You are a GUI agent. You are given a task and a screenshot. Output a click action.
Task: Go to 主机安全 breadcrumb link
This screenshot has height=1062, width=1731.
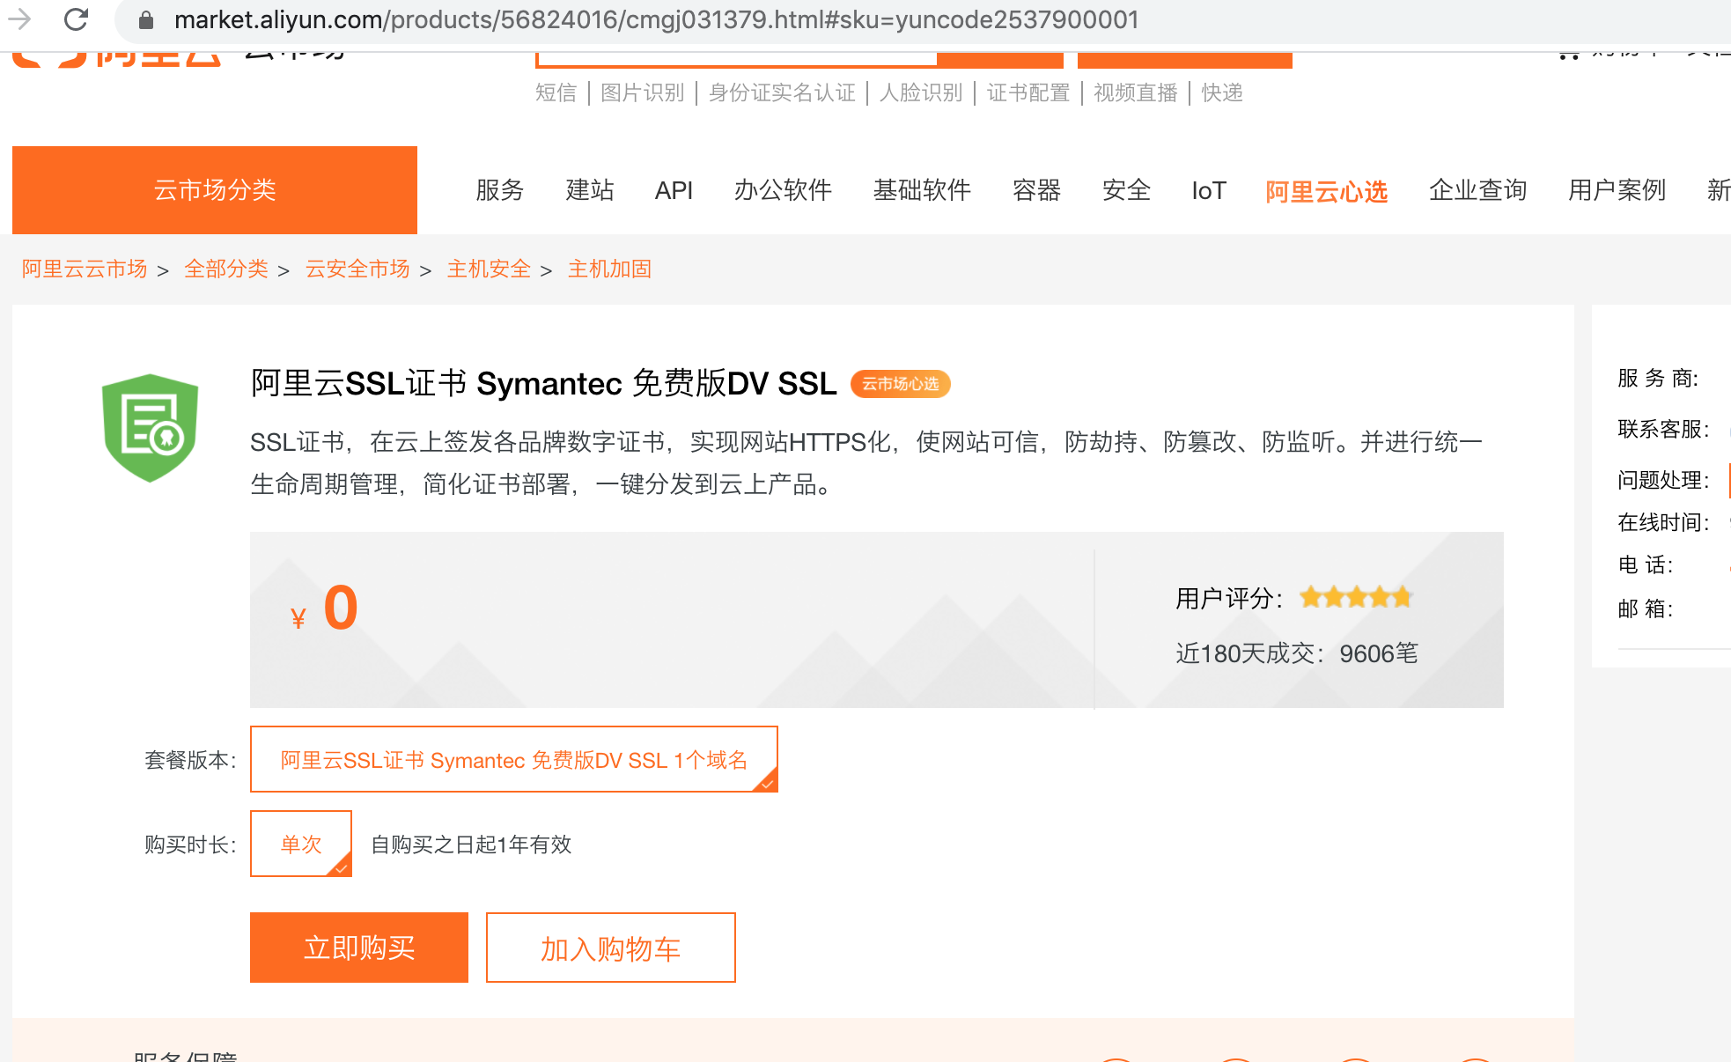489,269
